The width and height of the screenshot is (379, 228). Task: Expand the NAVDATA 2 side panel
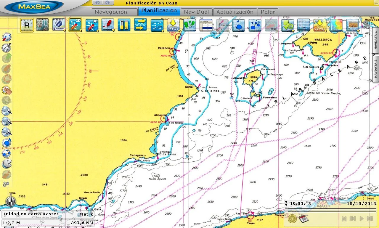(375, 68)
